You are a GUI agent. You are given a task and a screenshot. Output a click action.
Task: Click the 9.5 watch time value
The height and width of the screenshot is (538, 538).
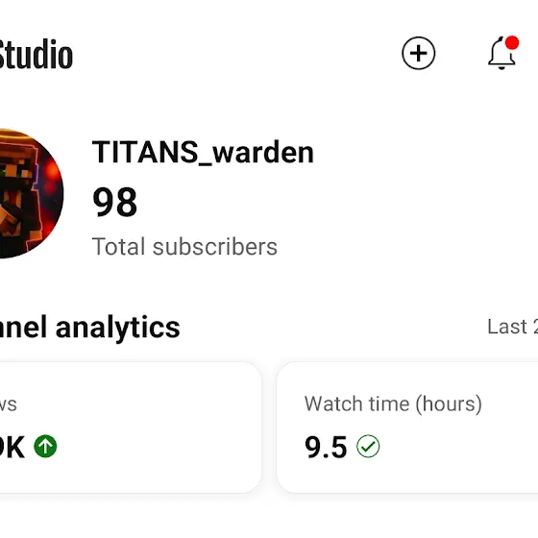(x=326, y=447)
